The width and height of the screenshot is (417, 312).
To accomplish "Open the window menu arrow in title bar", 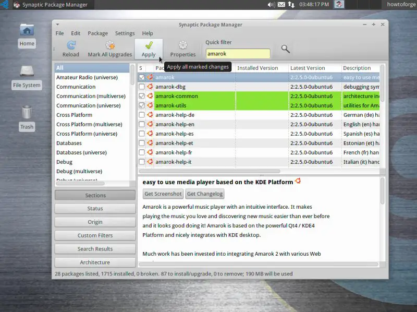I will coord(57,25).
